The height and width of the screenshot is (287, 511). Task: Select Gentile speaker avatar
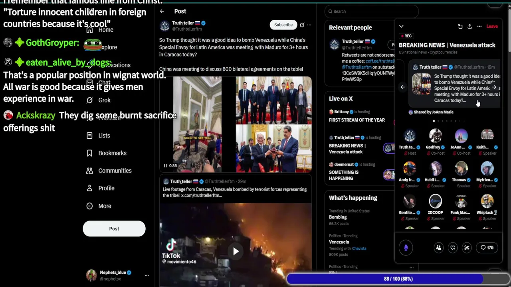click(x=409, y=201)
